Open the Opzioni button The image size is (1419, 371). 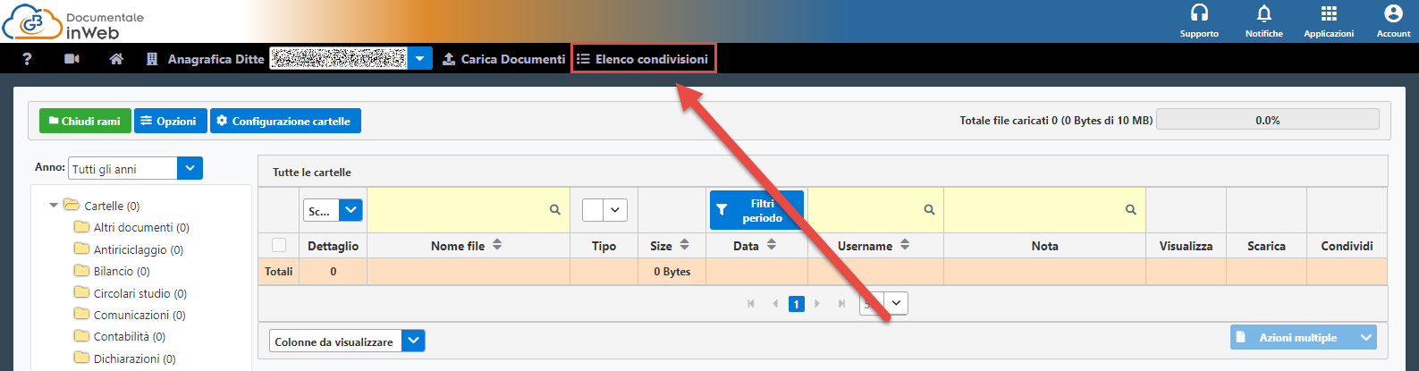(170, 121)
